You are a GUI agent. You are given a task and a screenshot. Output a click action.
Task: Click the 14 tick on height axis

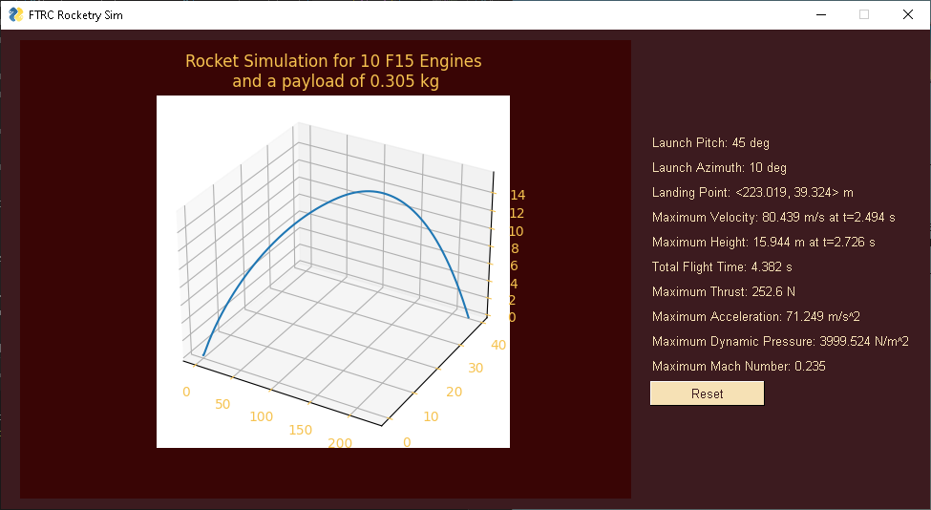pos(518,195)
